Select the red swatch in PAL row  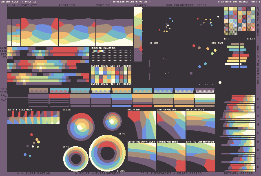click(x=59, y=96)
